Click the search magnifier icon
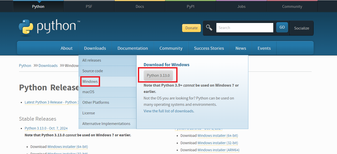 209,28
